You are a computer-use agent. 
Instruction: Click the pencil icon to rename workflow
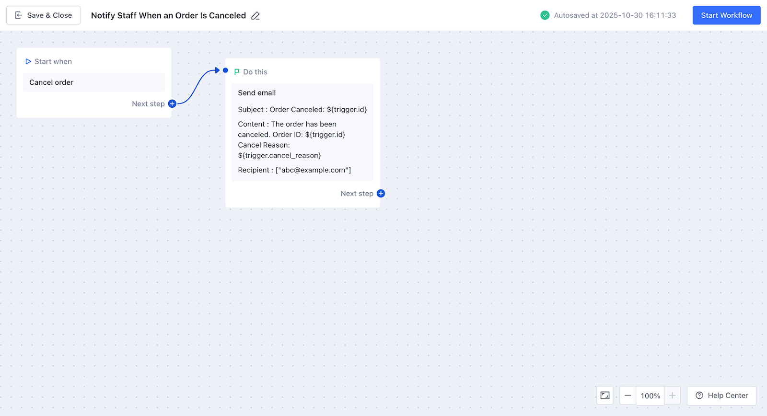[256, 16]
